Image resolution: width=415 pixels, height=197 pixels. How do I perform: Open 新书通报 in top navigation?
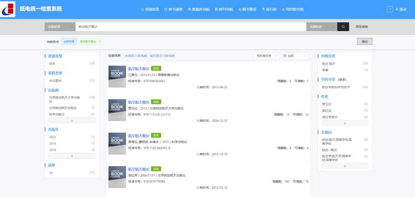pyautogui.click(x=174, y=9)
